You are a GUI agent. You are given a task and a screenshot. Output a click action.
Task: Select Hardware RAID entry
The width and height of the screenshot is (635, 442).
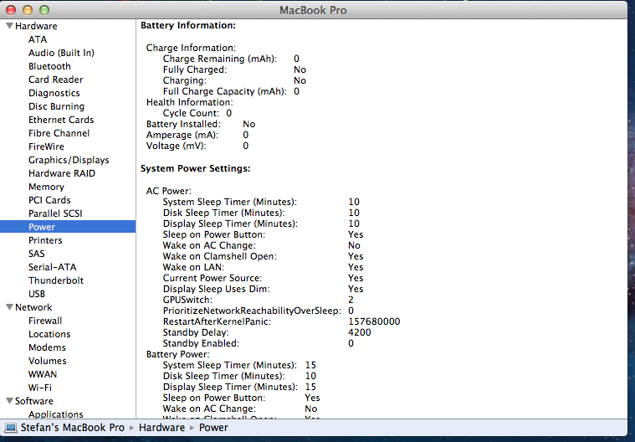(62, 173)
